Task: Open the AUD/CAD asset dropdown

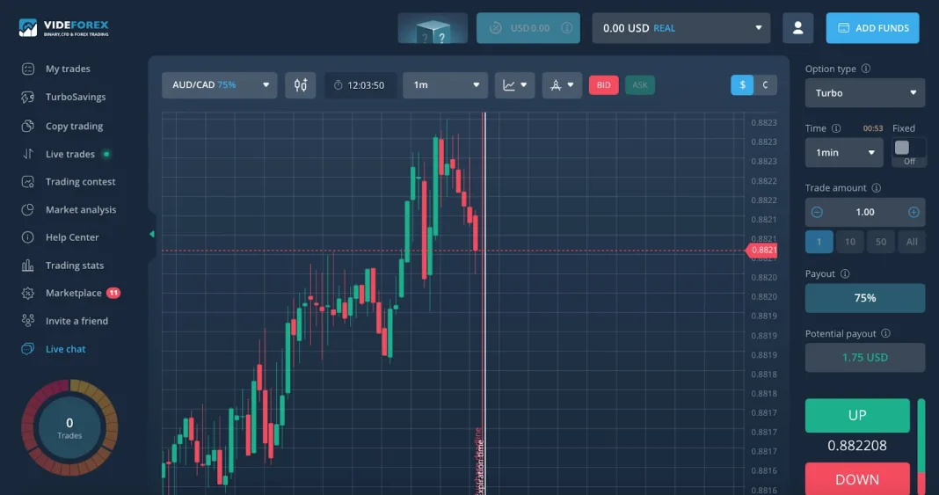Action: coord(219,85)
